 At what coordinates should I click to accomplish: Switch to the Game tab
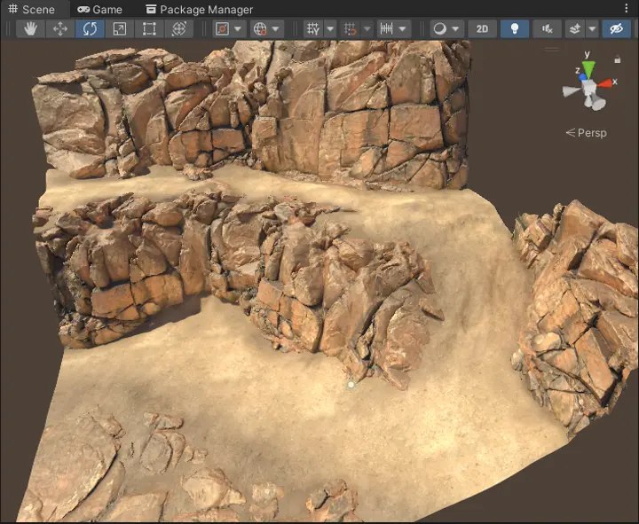[x=99, y=10]
